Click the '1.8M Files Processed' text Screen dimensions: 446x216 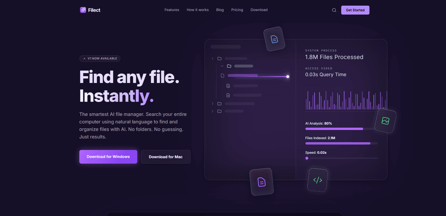pyautogui.click(x=334, y=57)
